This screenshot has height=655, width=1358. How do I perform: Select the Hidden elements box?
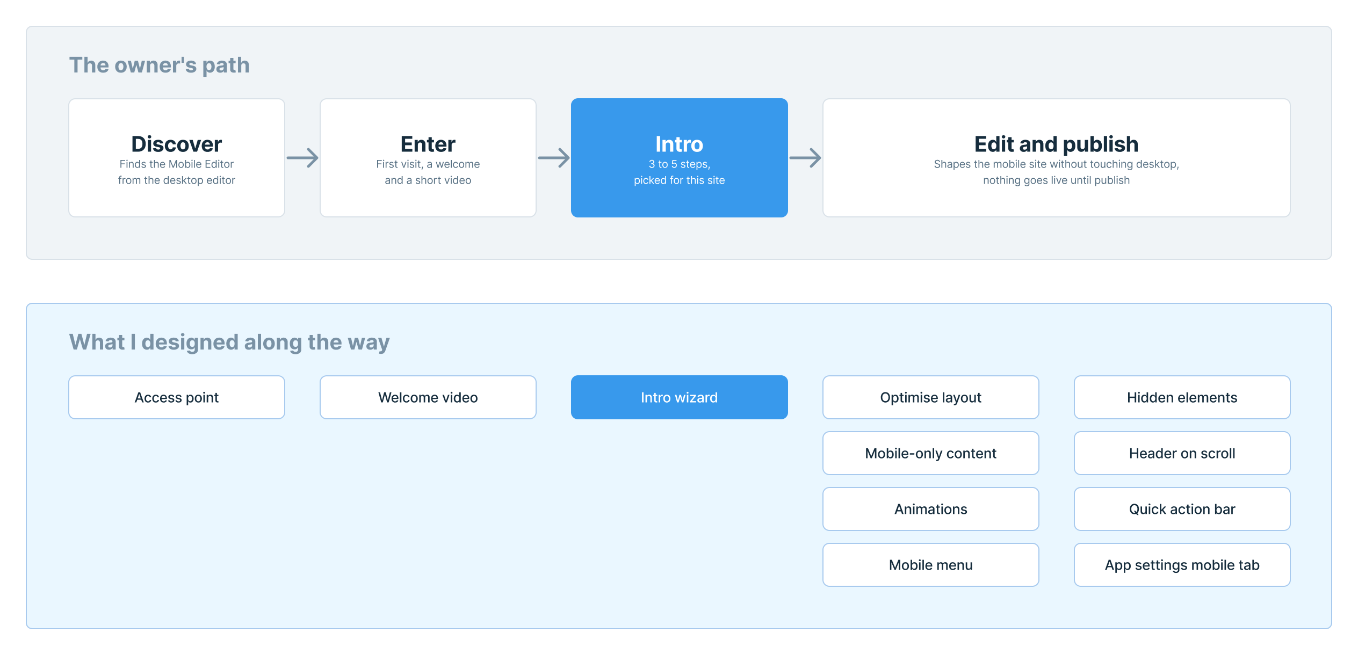pyautogui.click(x=1182, y=397)
